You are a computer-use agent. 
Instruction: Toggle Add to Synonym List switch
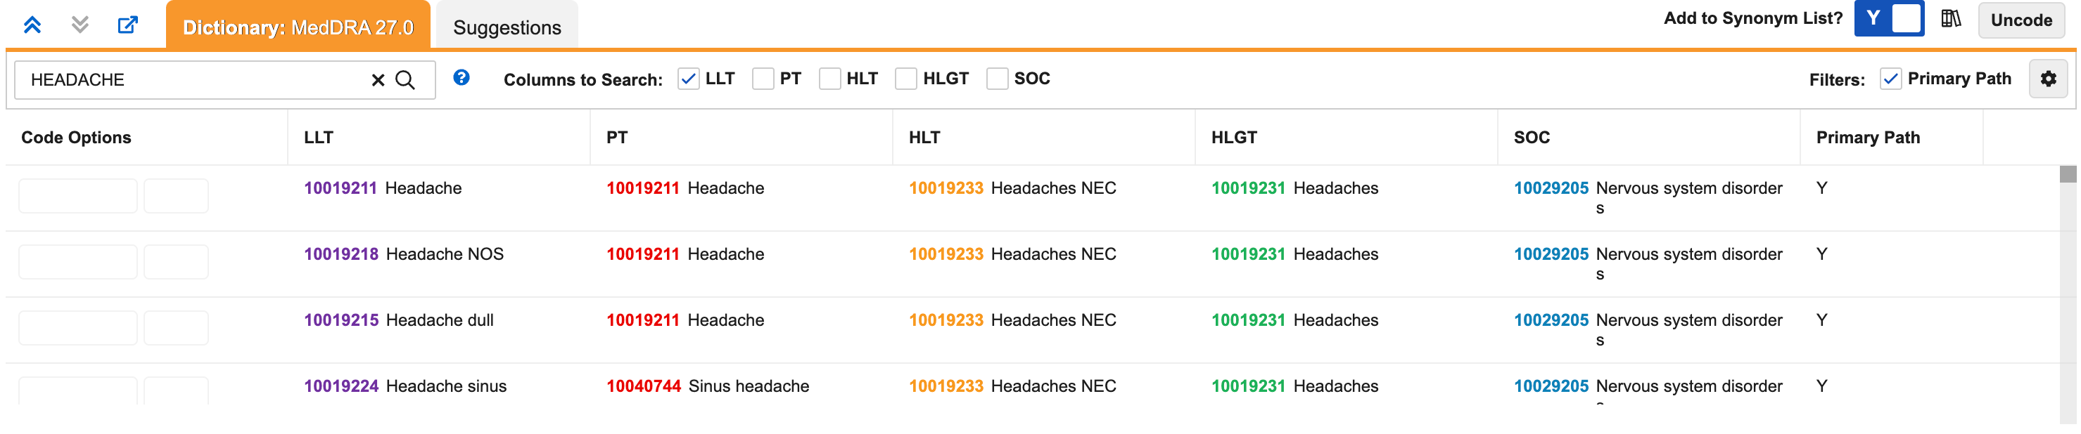point(1889,18)
